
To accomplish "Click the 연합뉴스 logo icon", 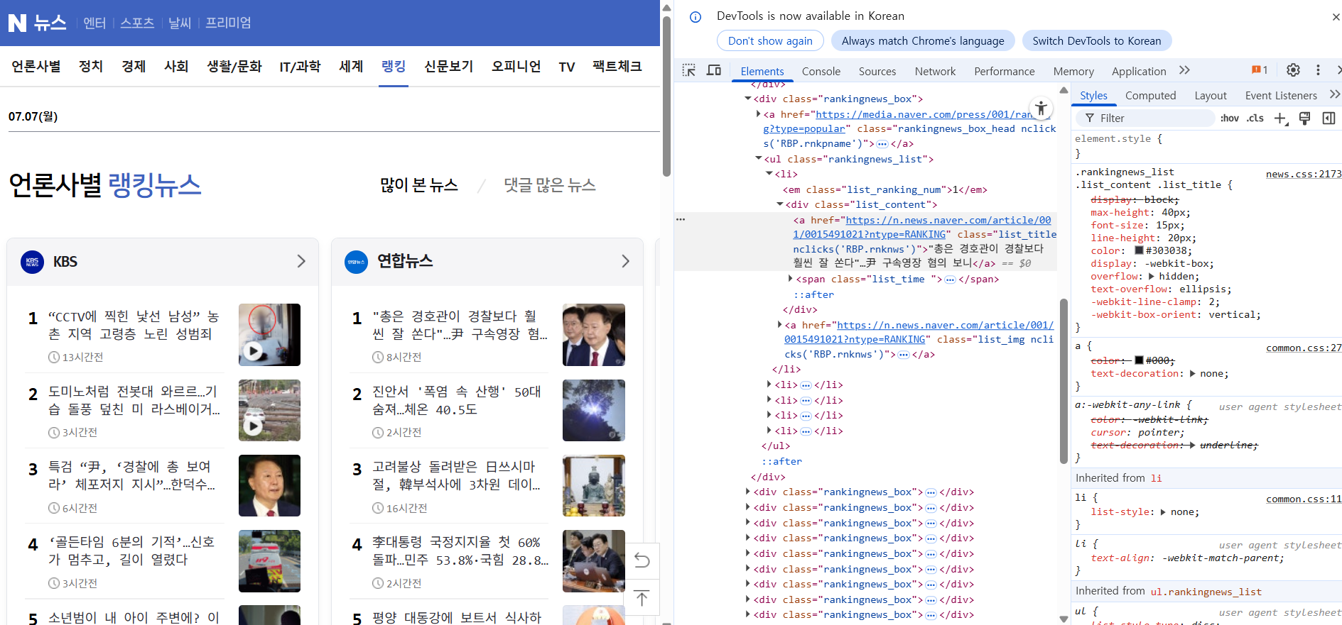I will pyautogui.click(x=356, y=262).
